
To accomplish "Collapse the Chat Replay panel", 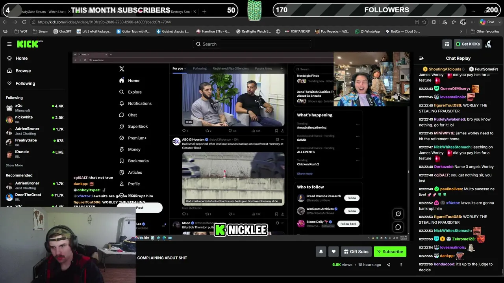I will (421, 58).
